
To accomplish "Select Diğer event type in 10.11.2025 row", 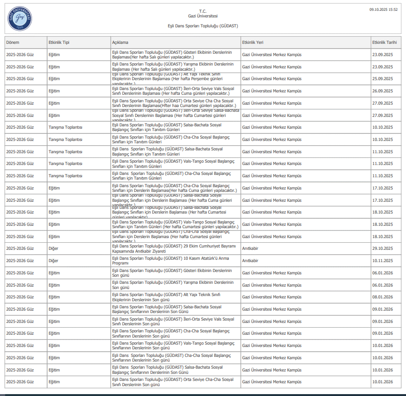I will (54, 261).
